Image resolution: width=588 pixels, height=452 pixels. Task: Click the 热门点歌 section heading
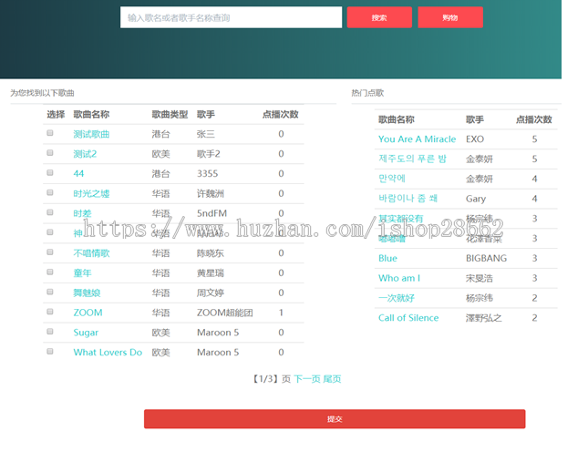coord(367,93)
